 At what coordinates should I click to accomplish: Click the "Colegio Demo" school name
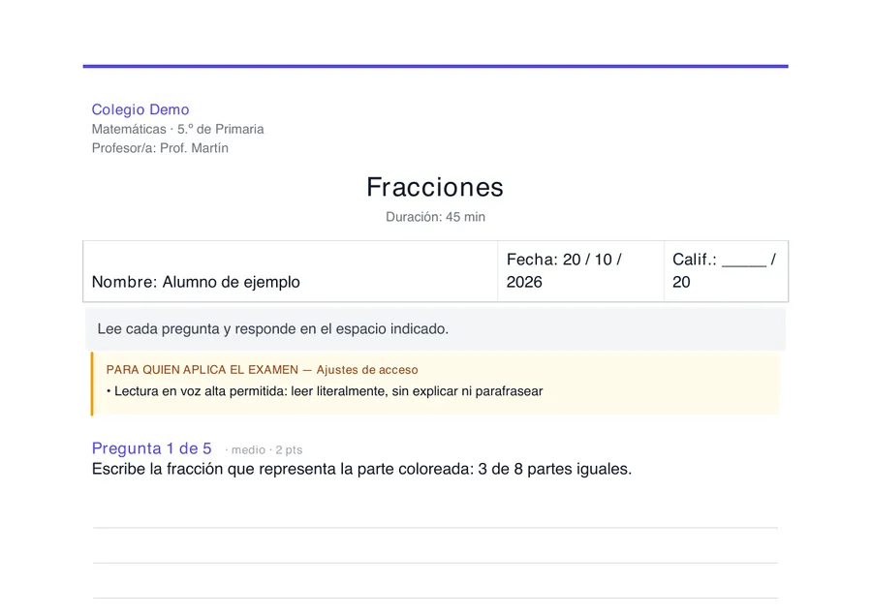click(140, 109)
